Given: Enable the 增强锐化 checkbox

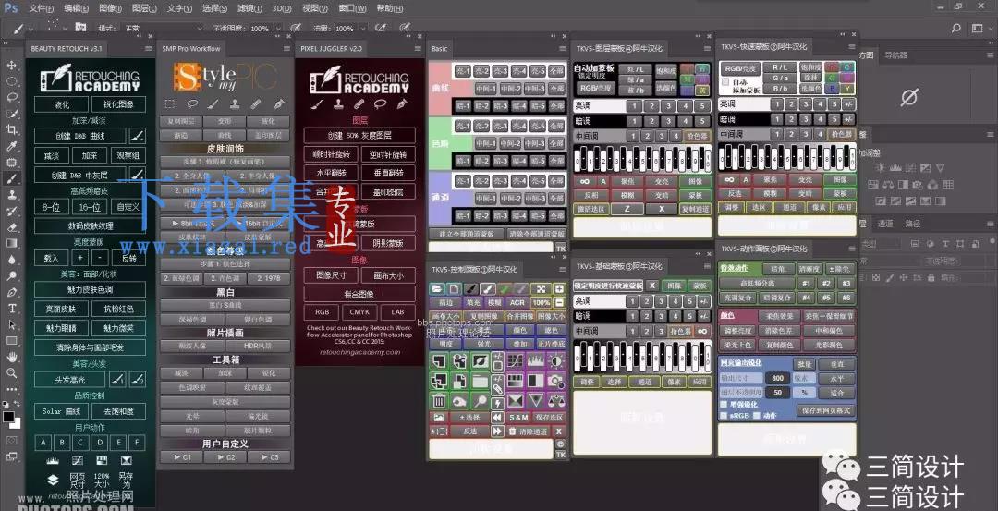Looking at the screenshot, I should coord(724,404).
